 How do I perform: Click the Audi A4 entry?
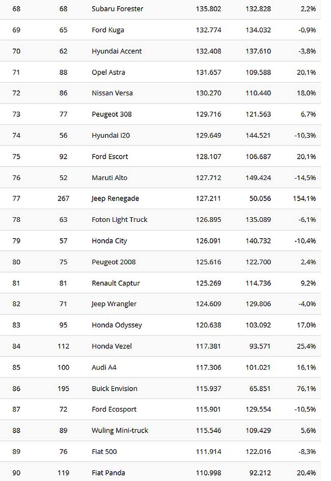point(104,367)
